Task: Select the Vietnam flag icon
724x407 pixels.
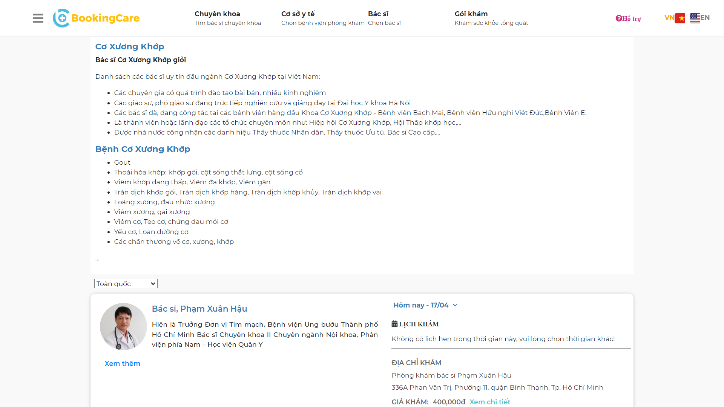Action: 680,18
